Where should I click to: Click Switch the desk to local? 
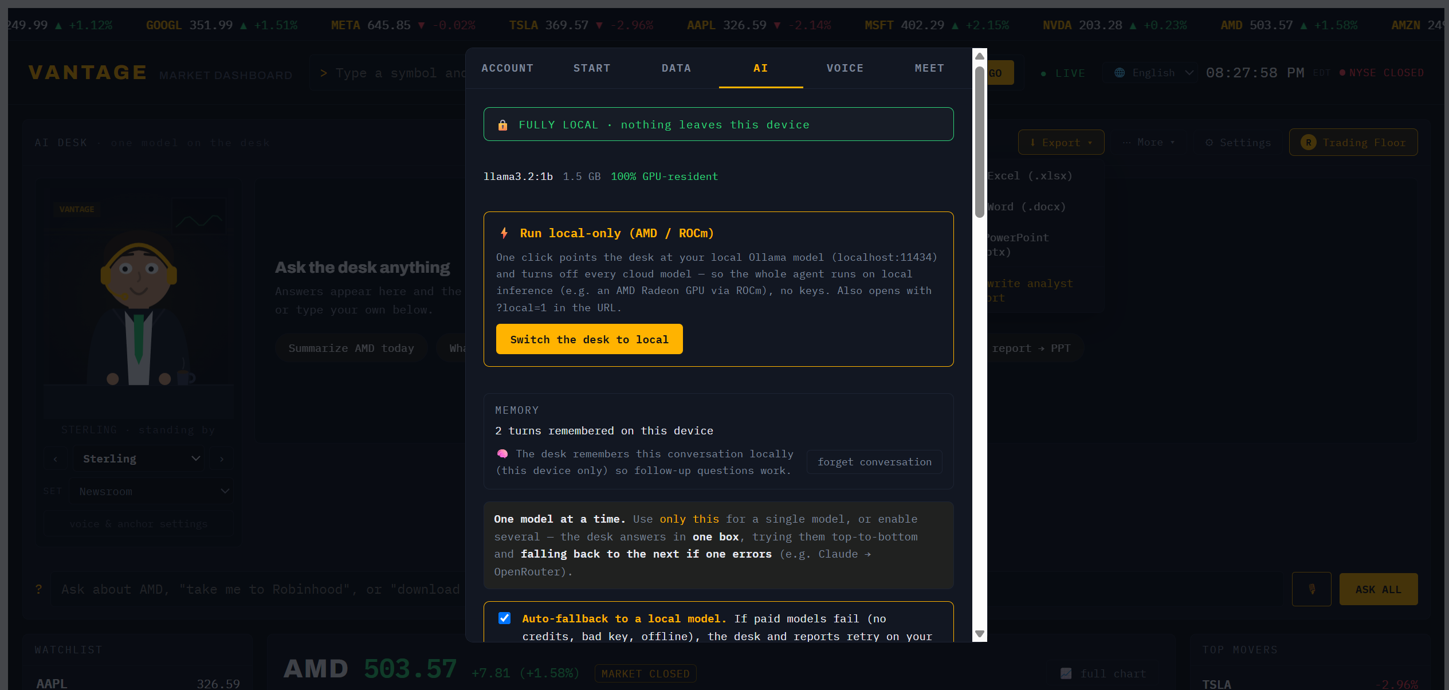click(x=589, y=339)
